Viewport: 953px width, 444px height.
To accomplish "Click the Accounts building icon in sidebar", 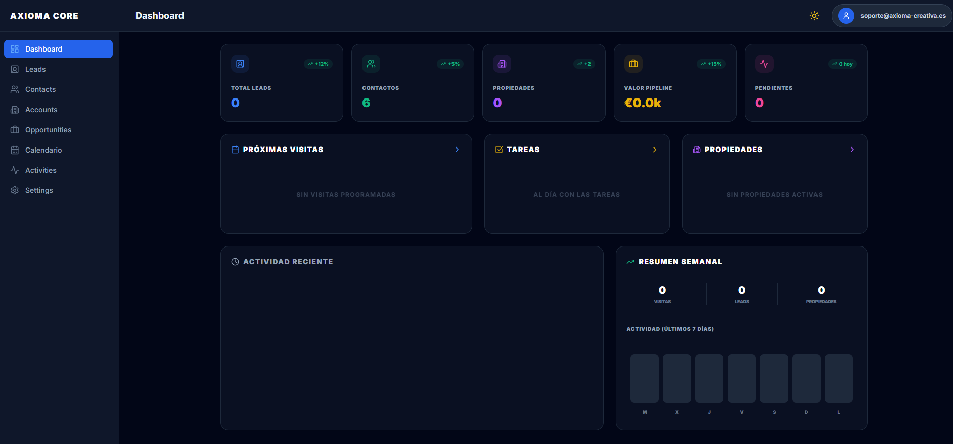I will tap(15, 110).
